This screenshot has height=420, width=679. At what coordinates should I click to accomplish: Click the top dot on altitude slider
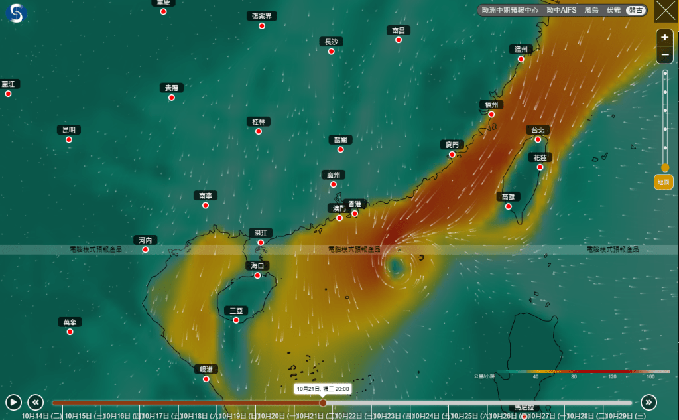[665, 73]
